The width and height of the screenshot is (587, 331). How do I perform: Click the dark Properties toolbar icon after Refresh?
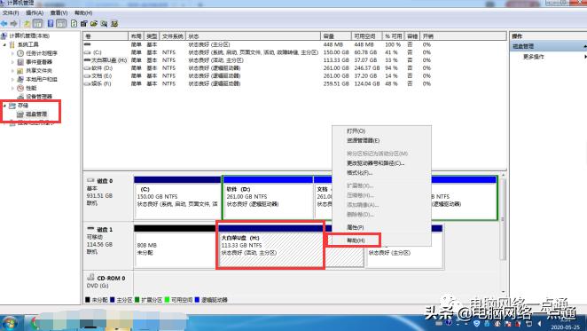click(84, 24)
